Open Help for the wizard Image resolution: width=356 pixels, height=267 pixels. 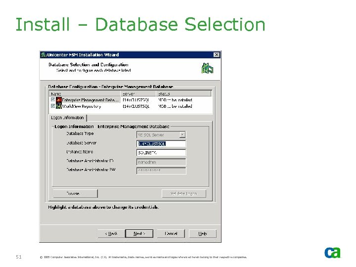[203, 233]
